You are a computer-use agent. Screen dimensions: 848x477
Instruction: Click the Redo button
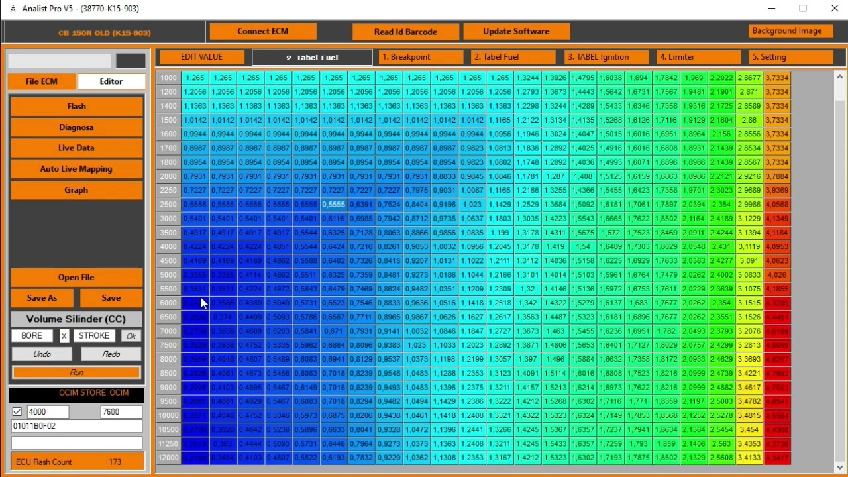coord(111,354)
